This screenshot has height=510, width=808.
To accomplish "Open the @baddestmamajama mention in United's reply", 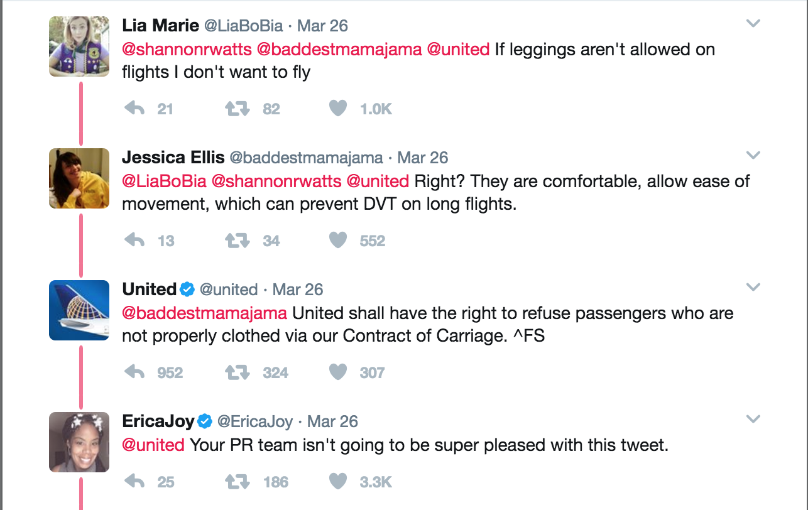I will pyautogui.click(x=204, y=313).
